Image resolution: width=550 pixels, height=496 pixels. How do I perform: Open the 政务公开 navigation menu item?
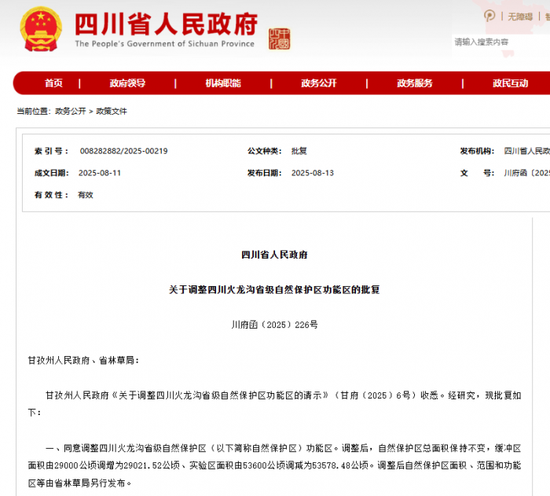tap(319, 83)
